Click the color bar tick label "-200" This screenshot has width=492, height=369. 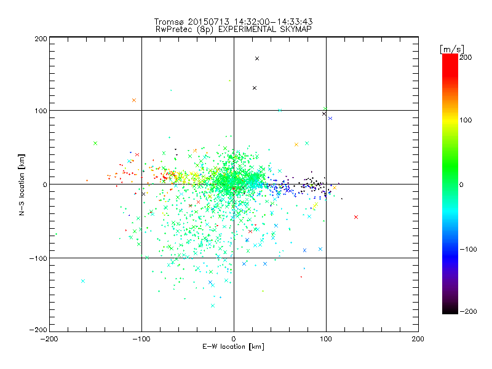point(468,311)
